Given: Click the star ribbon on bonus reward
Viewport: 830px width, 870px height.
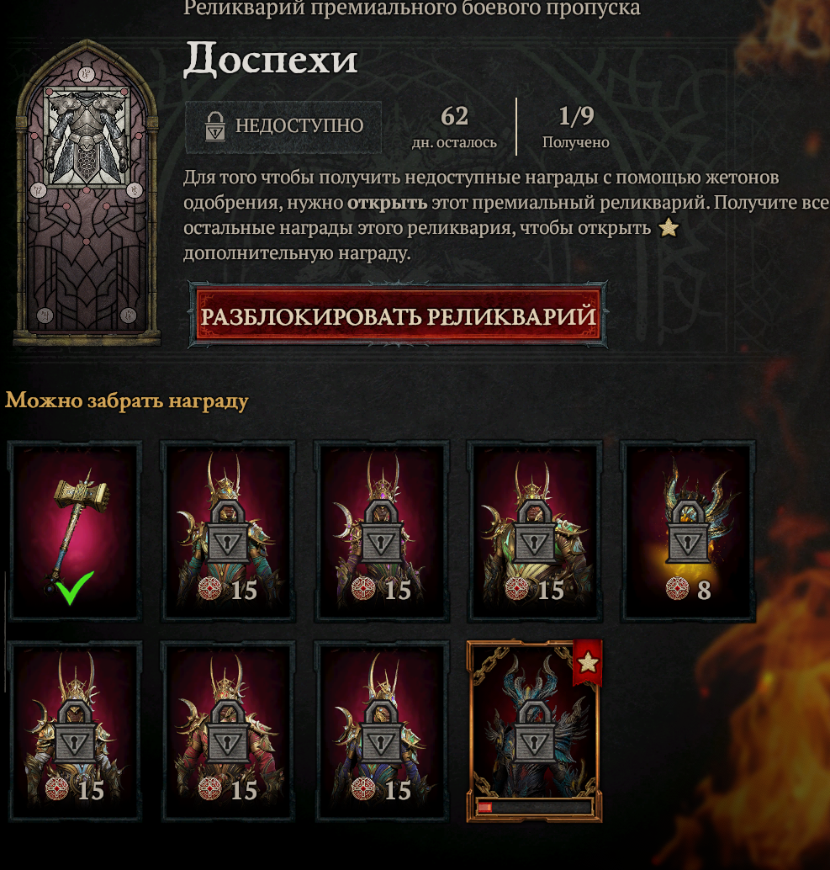Looking at the screenshot, I should (x=588, y=662).
